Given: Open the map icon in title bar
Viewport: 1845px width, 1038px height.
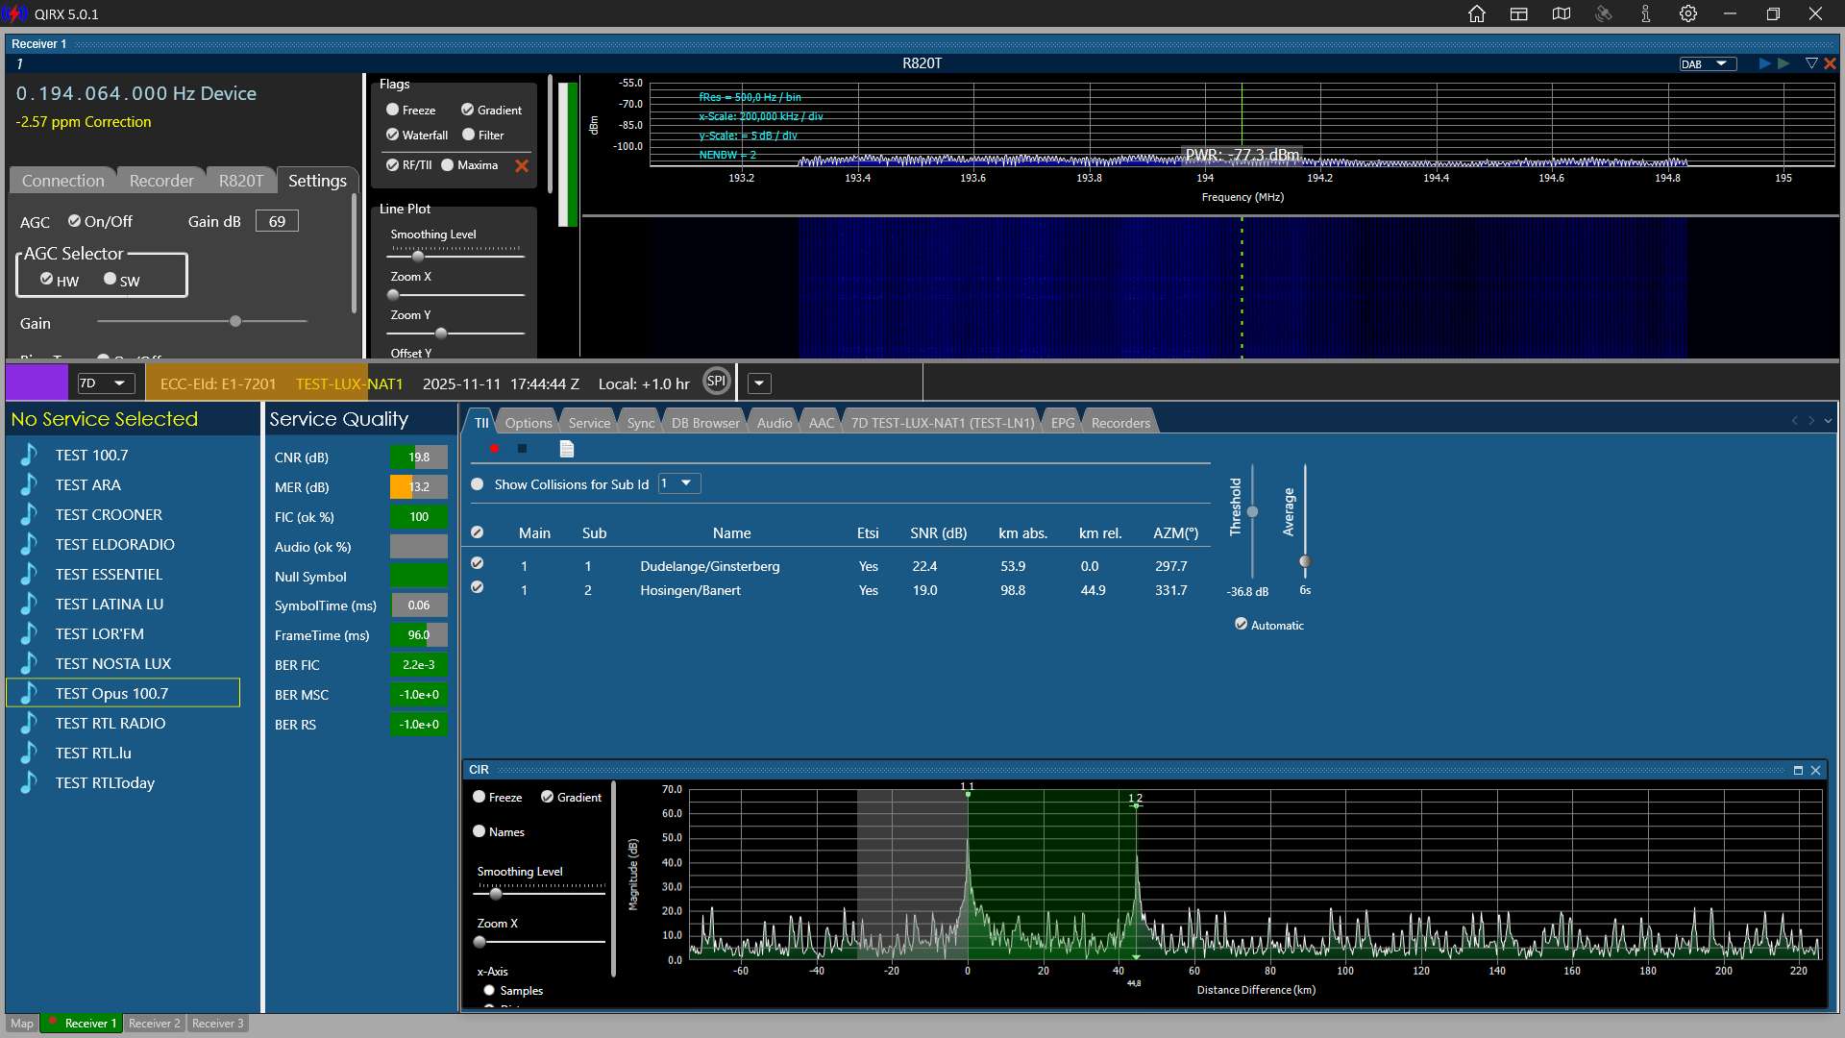Looking at the screenshot, I should tap(1562, 13).
